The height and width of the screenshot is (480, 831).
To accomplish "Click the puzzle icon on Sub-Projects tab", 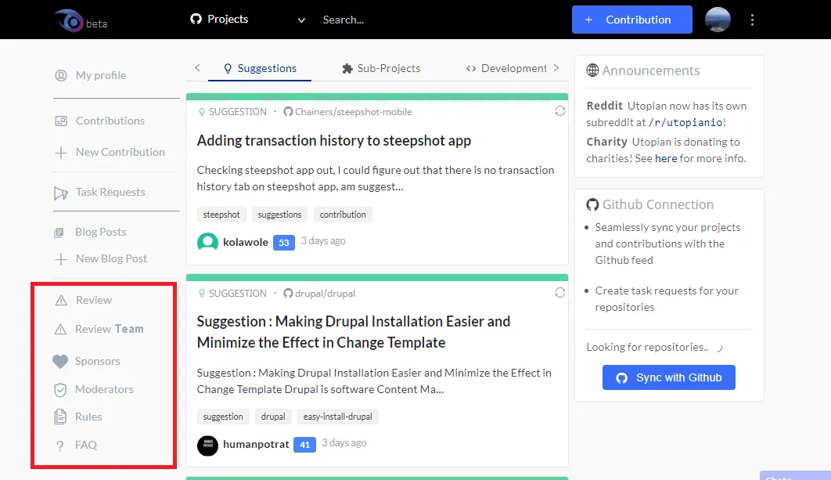I will 347,68.
